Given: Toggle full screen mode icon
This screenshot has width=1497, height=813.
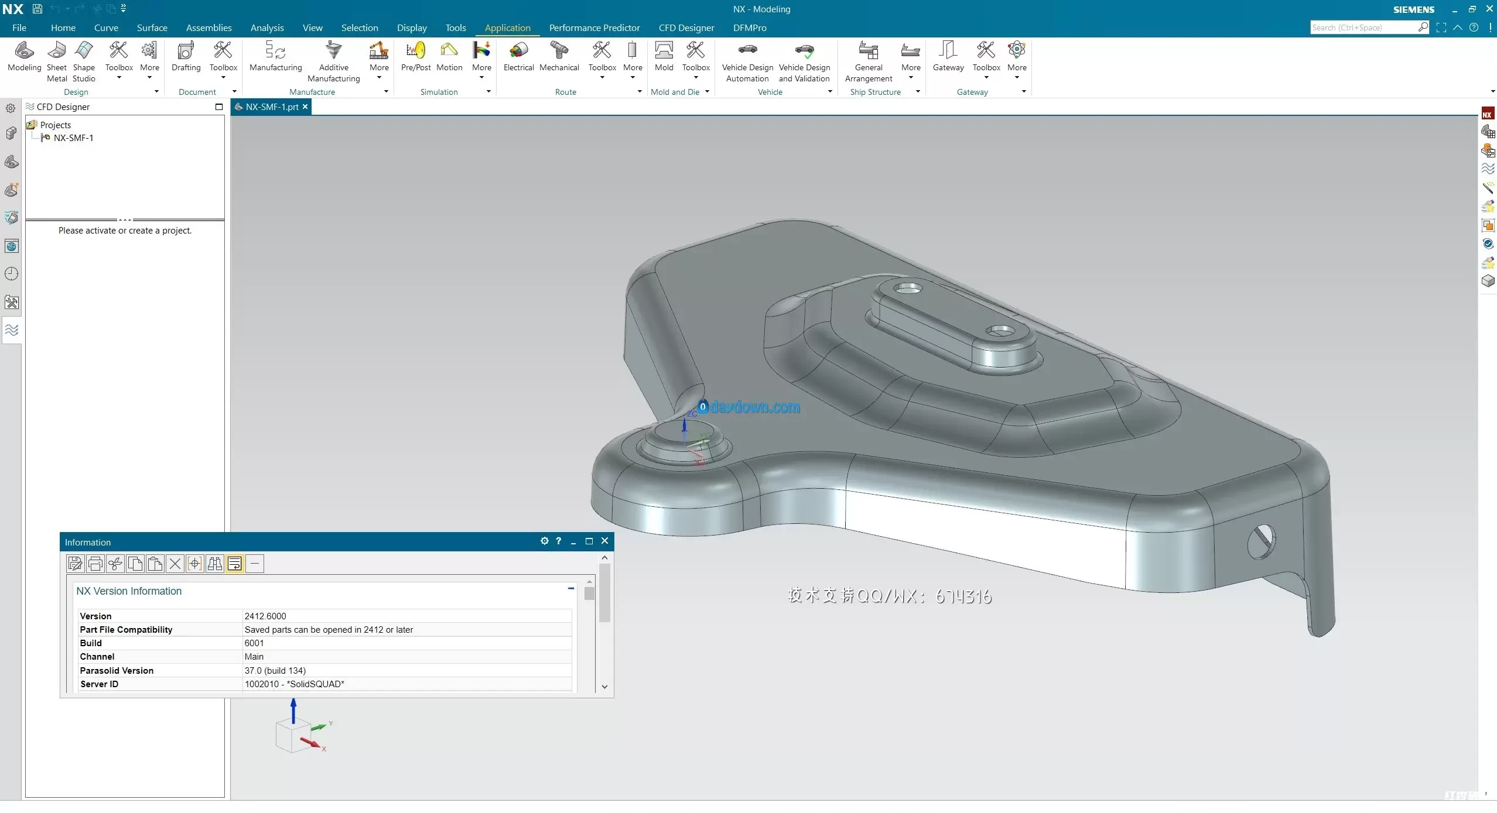Looking at the screenshot, I should (x=1441, y=28).
